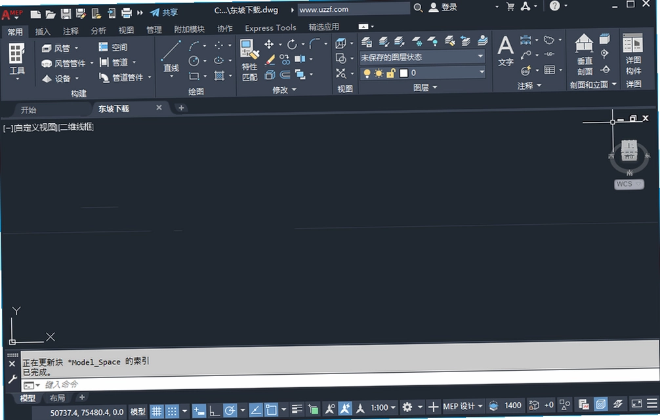Screen dimensions: 660x420
Task: Open annotation scale 1:100 dropdown
Action: coord(383,408)
